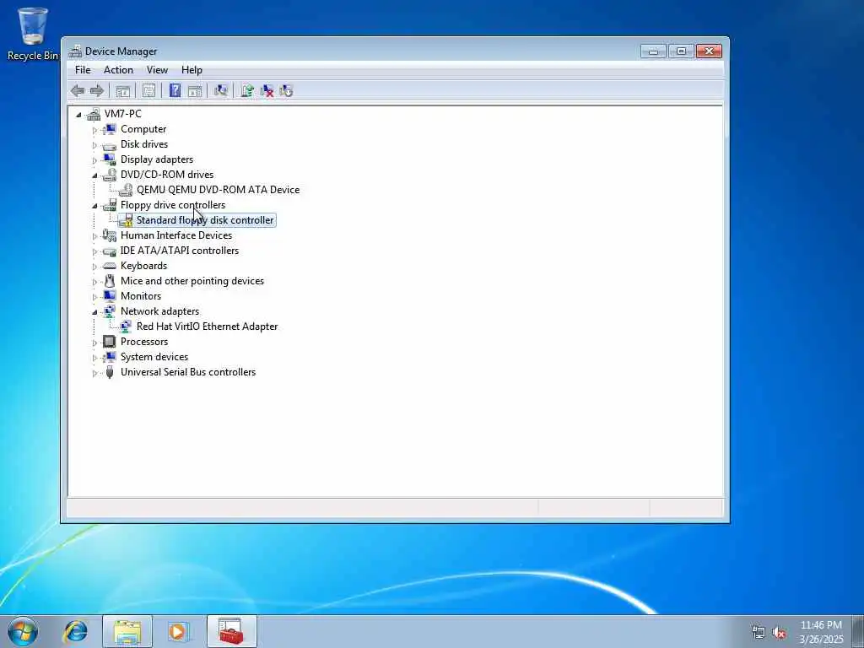Expand the Monitors category
The height and width of the screenshot is (648, 864).
[94, 297]
